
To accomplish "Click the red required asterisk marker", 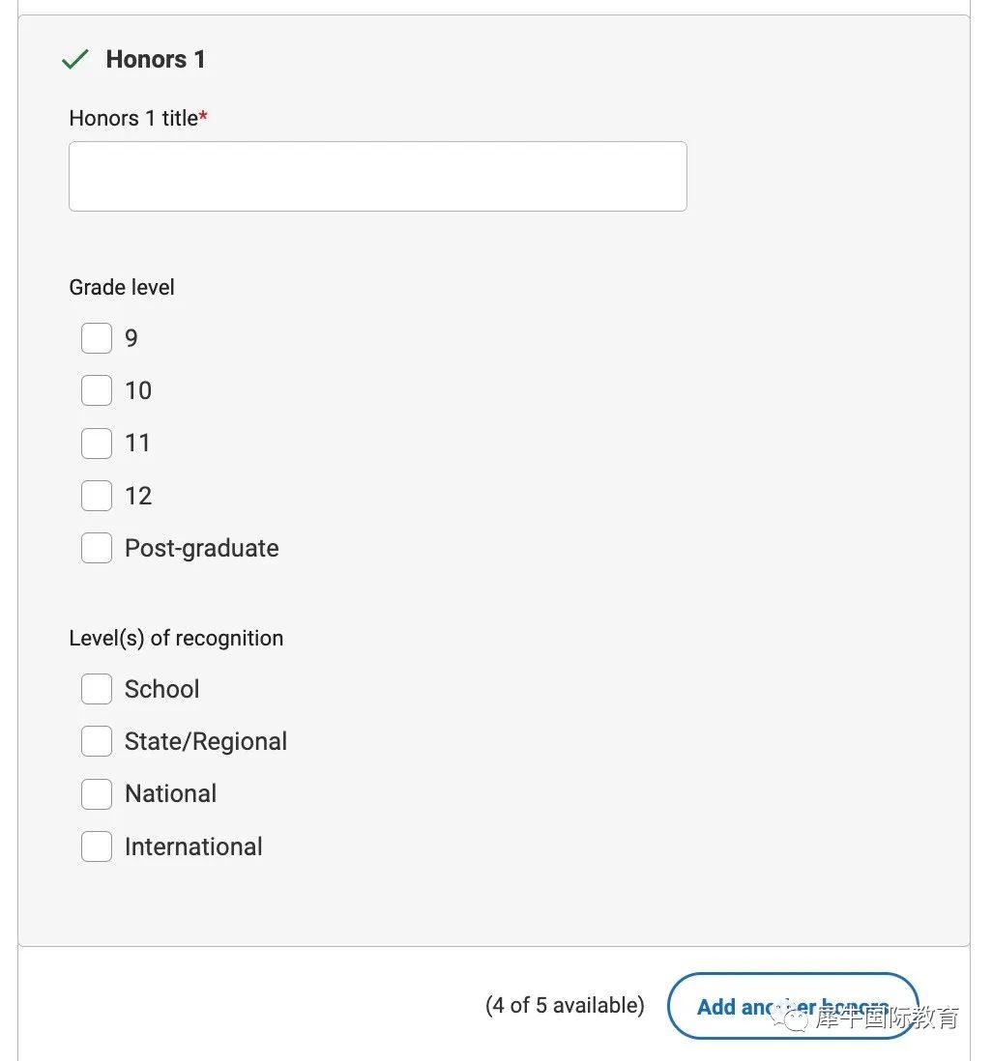I will (203, 116).
